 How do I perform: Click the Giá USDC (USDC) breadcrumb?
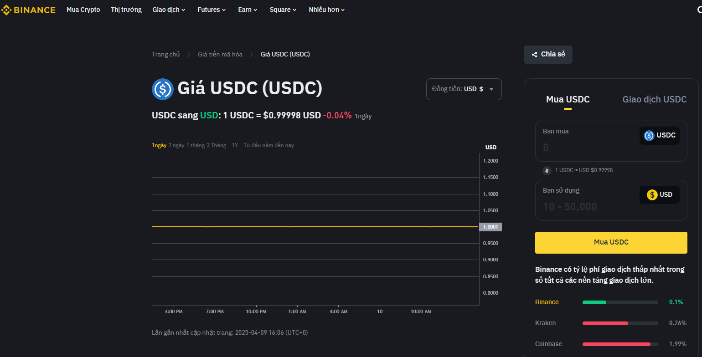pyautogui.click(x=285, y=54)
